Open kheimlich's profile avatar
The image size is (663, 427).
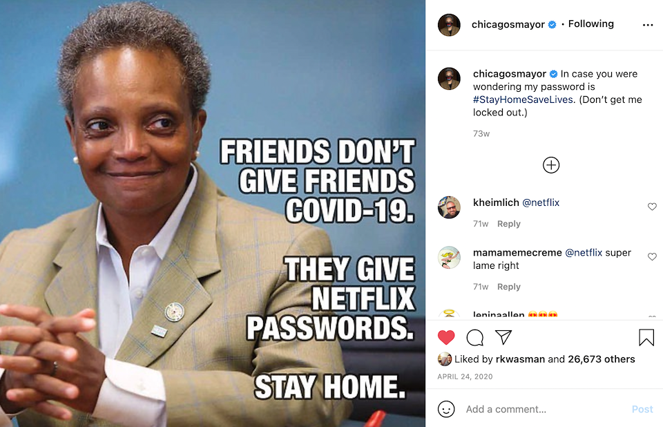(449, 207)
